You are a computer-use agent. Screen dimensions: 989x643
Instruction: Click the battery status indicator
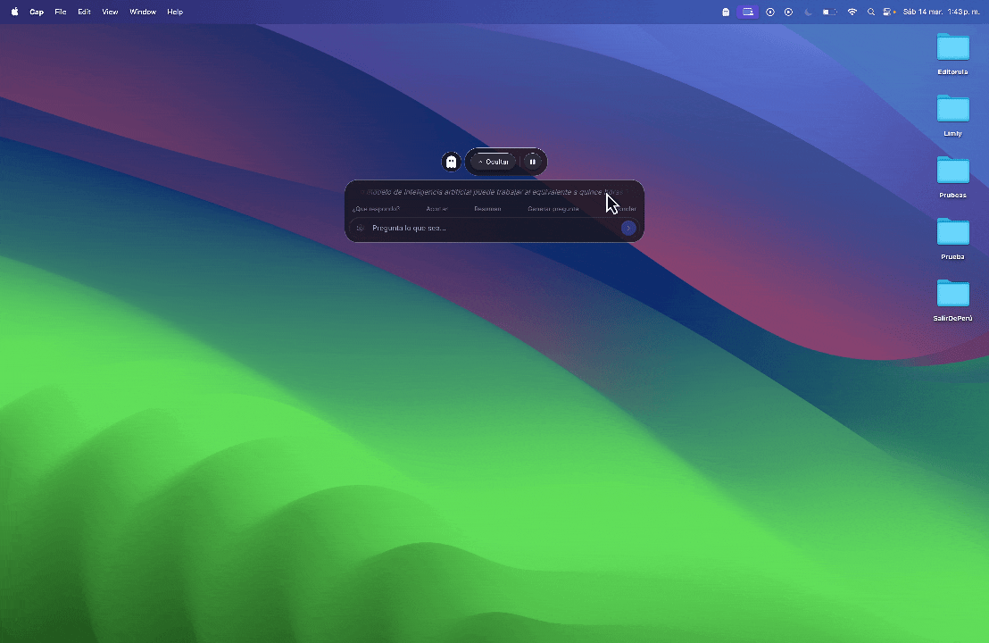click(x=828, y=12)
